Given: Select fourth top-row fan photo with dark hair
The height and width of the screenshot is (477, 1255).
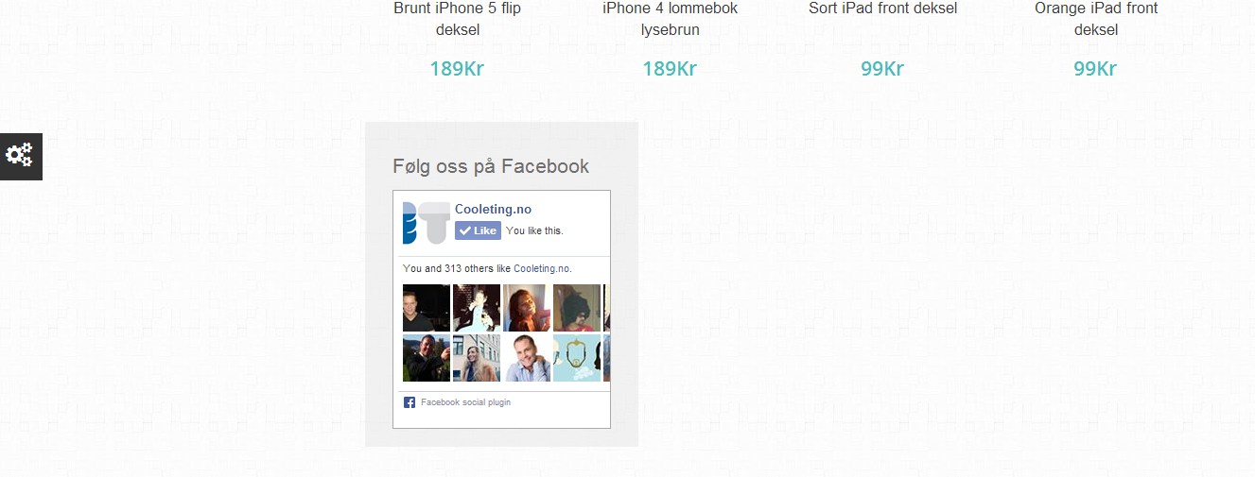Looking at the screenshot, I should [577, 308].
